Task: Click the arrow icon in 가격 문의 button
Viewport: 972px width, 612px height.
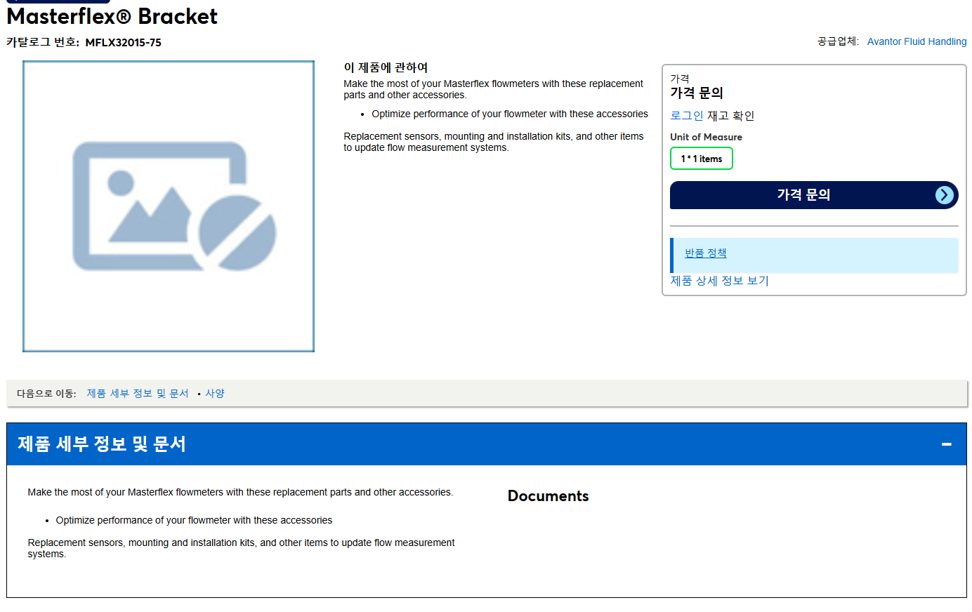Action: [x=945, y=195]
